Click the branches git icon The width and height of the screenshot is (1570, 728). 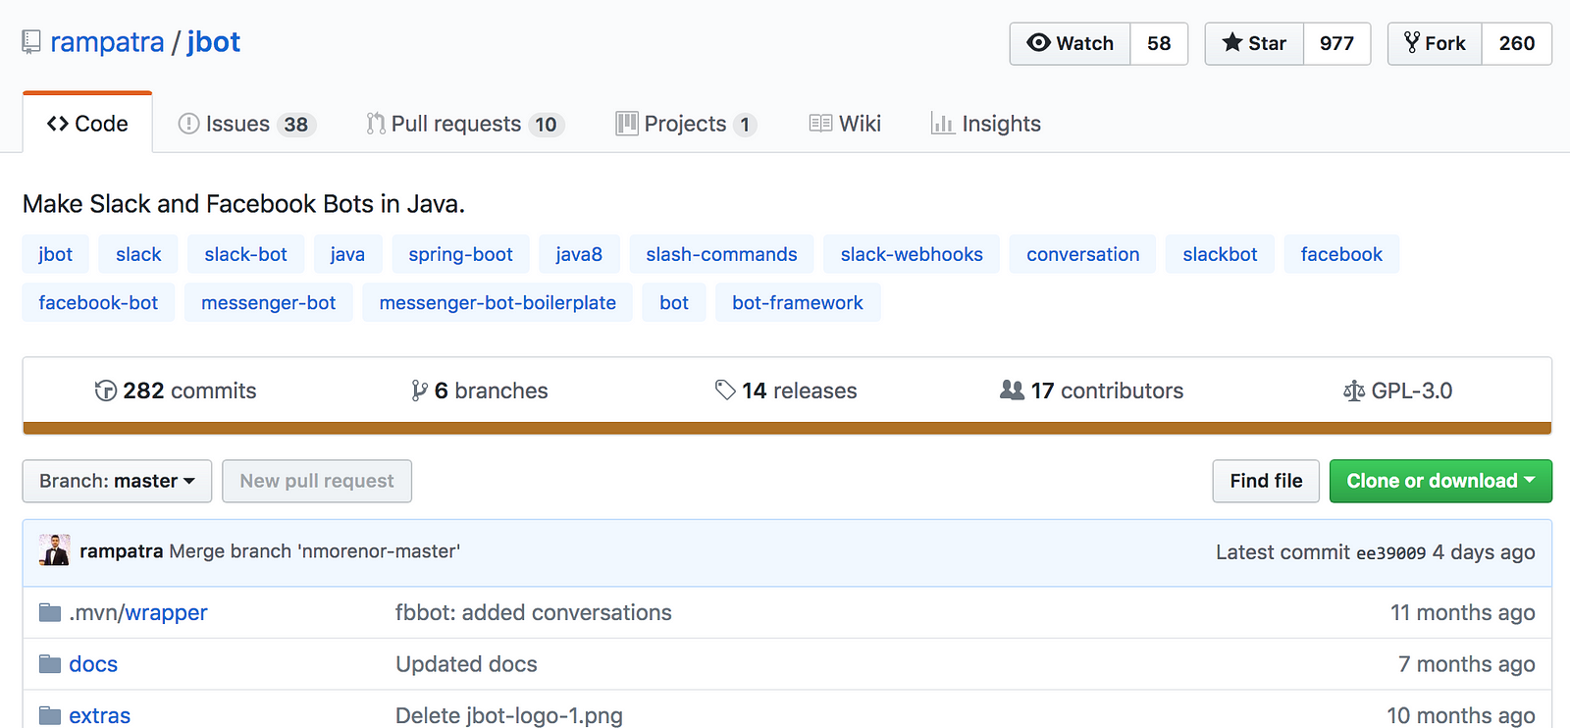coord(420,390)
